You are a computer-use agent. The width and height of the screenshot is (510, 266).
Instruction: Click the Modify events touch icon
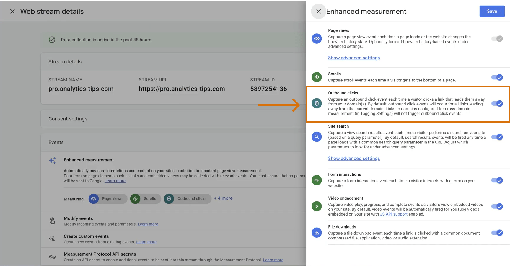point(52,221)
